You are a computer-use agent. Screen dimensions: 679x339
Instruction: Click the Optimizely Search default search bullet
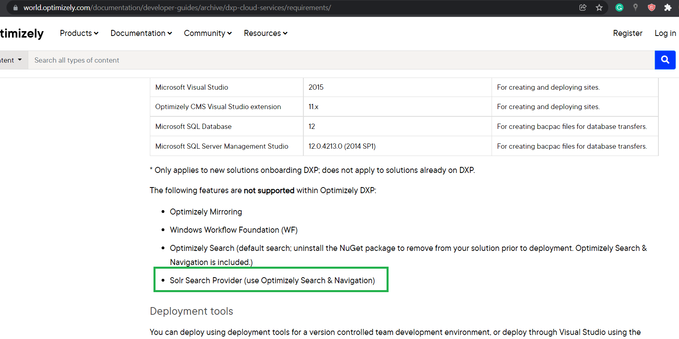[x=408, y=255]
